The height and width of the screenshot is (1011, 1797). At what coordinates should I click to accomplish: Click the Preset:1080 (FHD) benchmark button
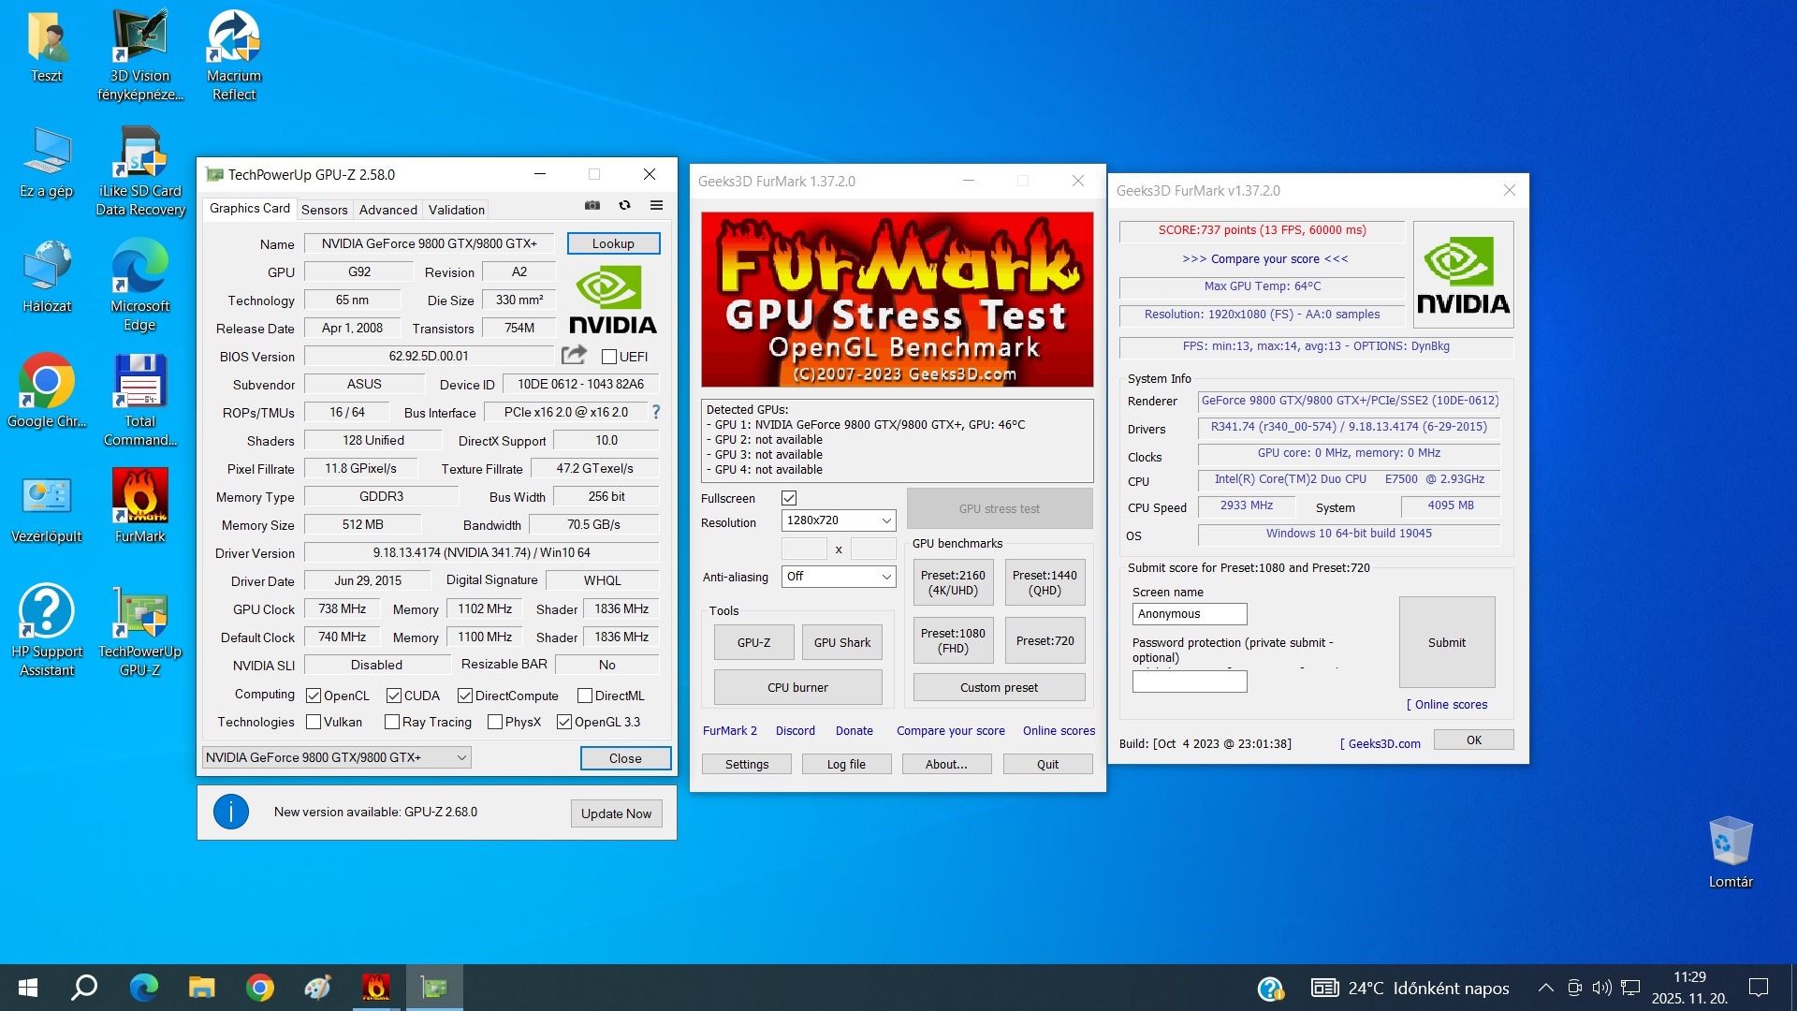point(953,640)
